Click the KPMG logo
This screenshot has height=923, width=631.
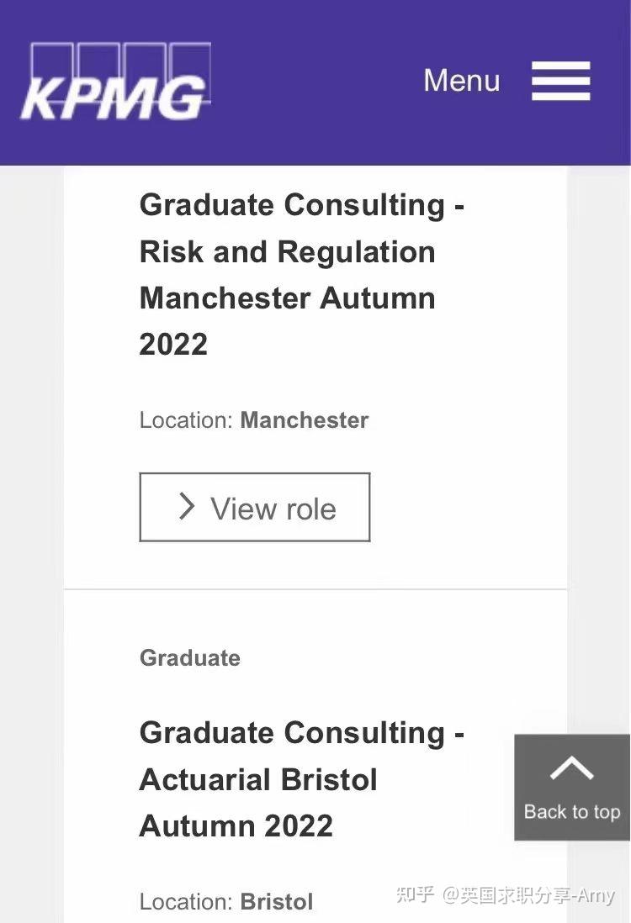click(115, 83)
